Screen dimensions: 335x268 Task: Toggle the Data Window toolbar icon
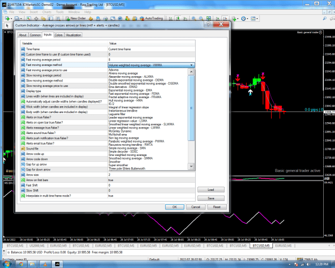click(36, 19)
